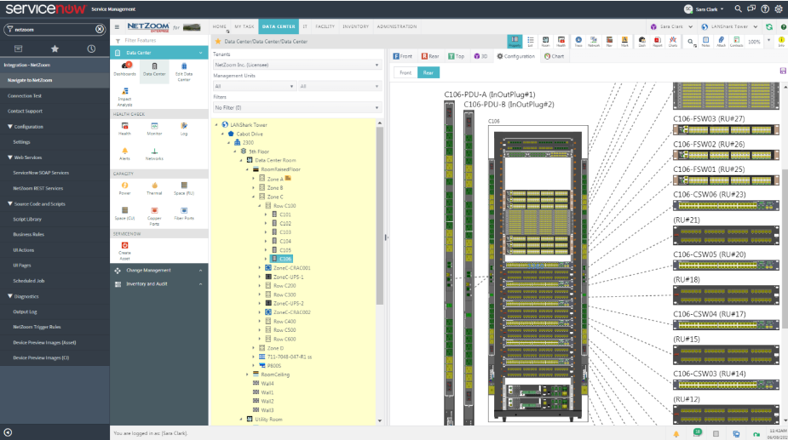Screen dimensions: 788x440
Task: Select the Mark toolbar icon
Action: point(624,41)
